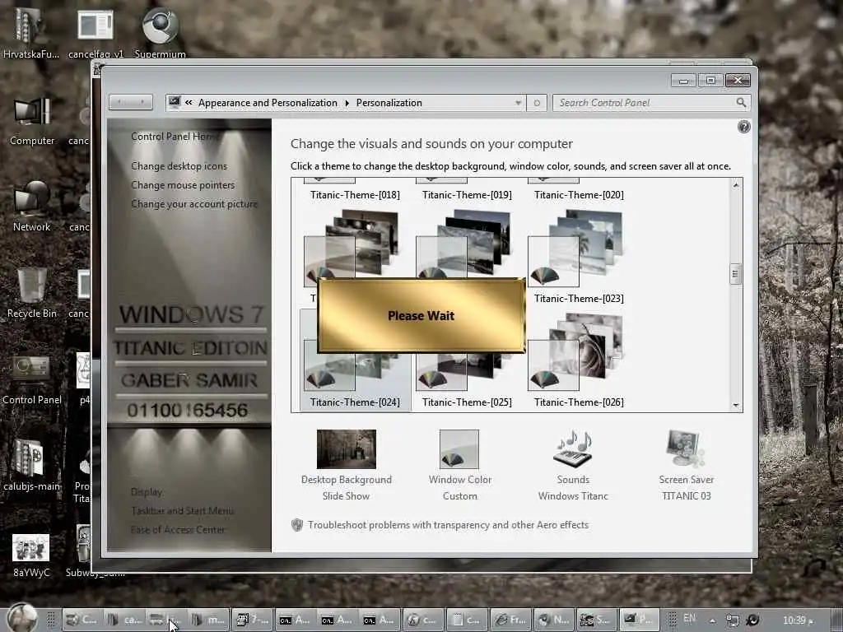Viewport: 843px width, 632px height.
Task: Click the taskbar item labeled 7-...
Action: pyautogui.click(x=254, y=620)
